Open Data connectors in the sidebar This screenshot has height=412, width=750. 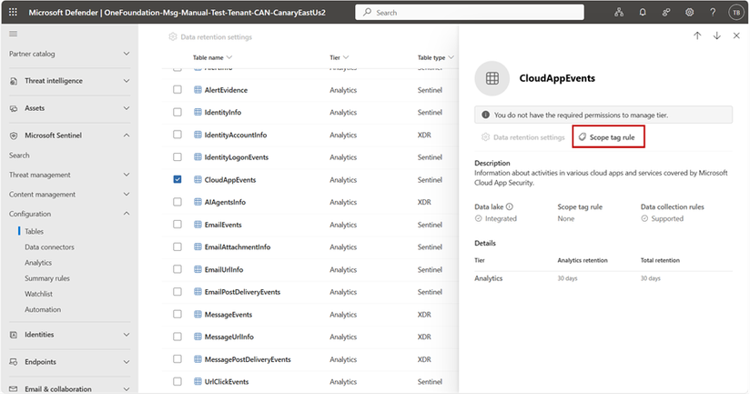[x=49, y=247]
